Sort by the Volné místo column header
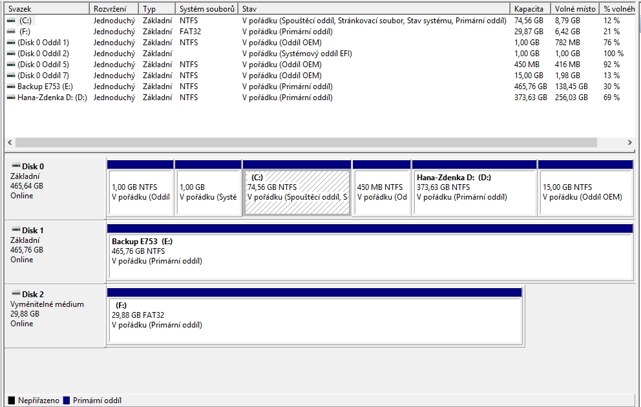 (x=575, y=8)
